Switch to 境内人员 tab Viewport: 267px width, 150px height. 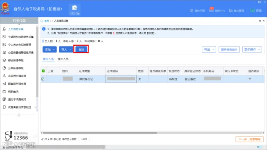point(48,59)
